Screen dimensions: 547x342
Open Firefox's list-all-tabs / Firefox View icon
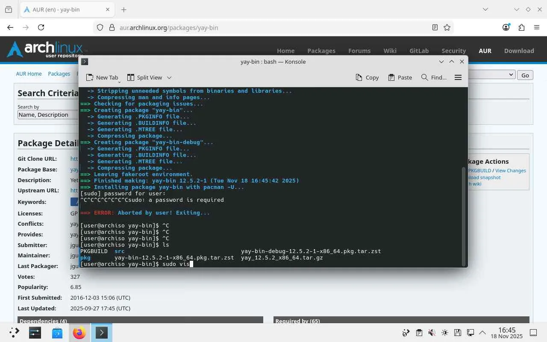pyautogui.click(x=9, y=9)
